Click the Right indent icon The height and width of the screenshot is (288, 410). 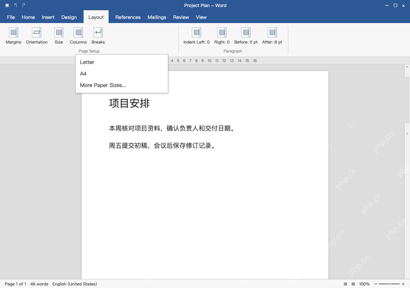(x=222, y=33)
